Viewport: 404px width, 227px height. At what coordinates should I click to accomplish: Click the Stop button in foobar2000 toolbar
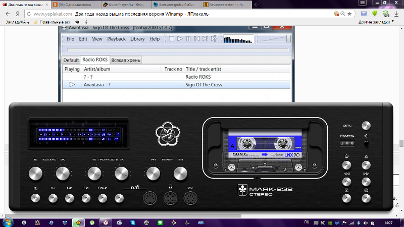tap(171, 39)
